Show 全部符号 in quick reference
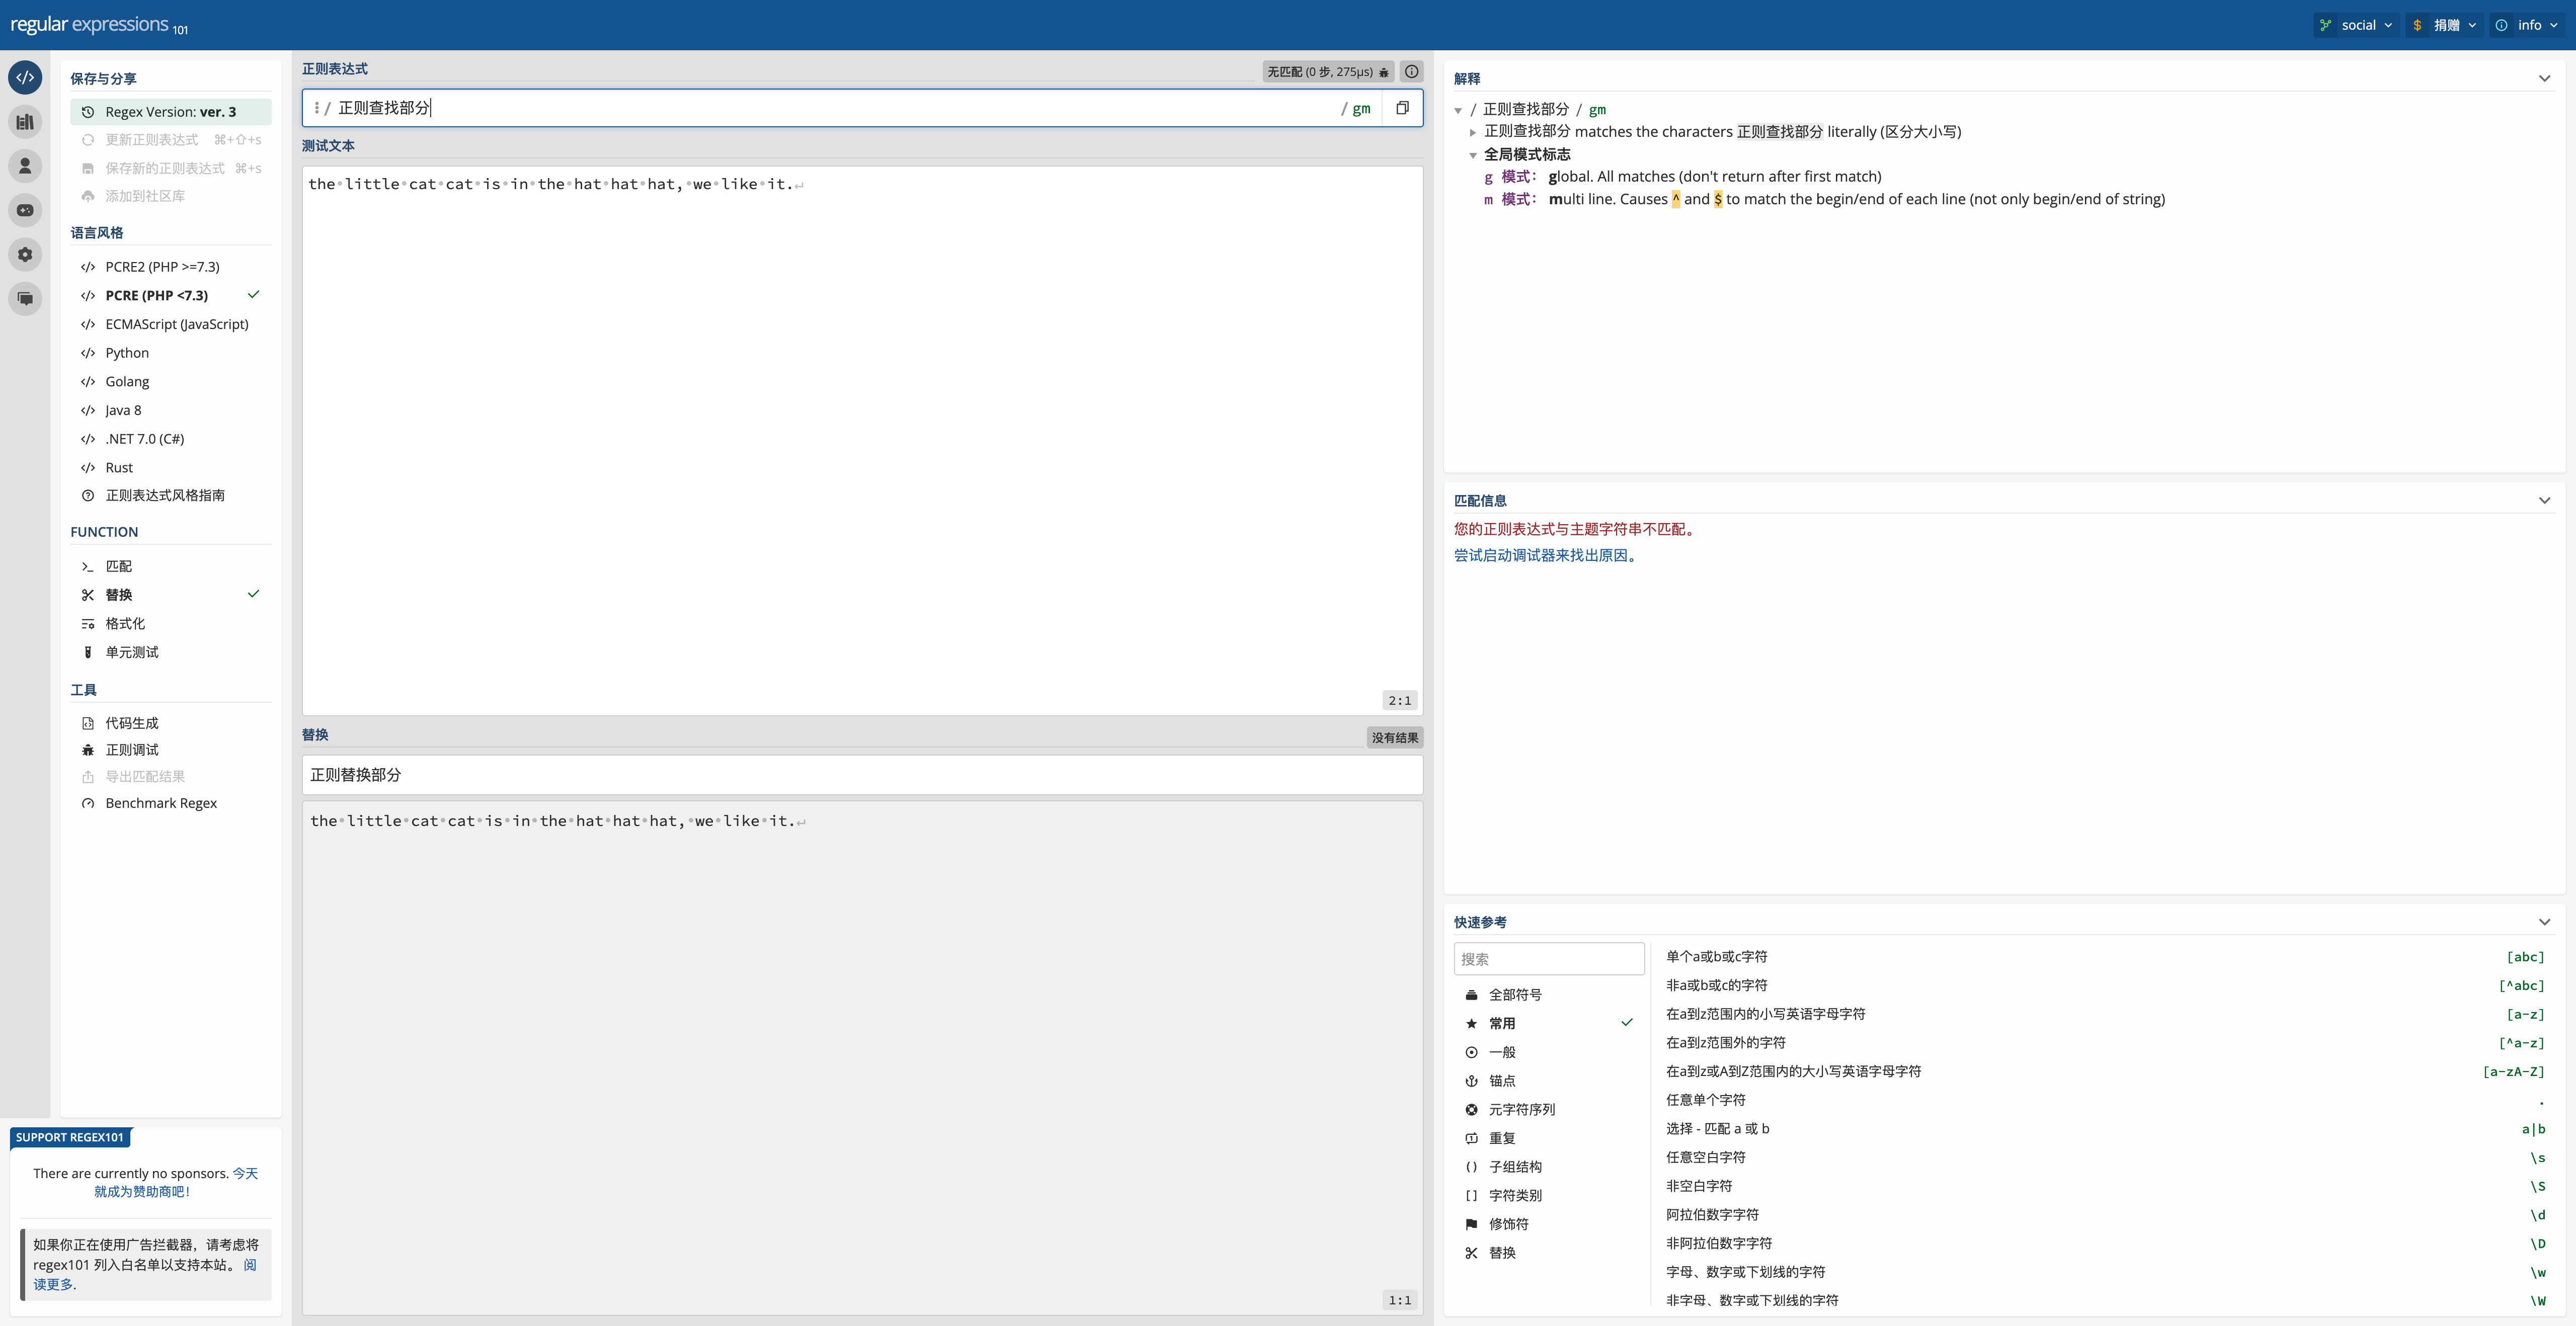The height and width of the screenshot is (1326, 2576). [x=1549, y=995]
